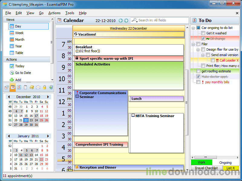This screenshot has height=181, width=242.
Task: Click the Day view icon
Action: (12, 26)
